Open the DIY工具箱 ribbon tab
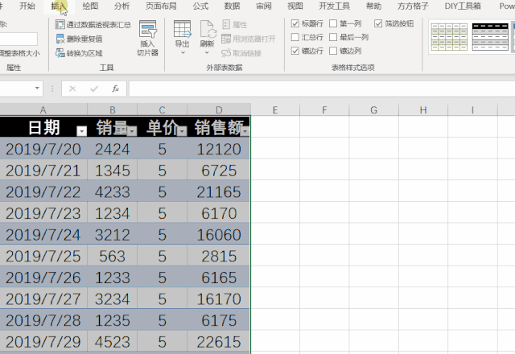This screenshot has width=515, height=354. coord(463,6)
